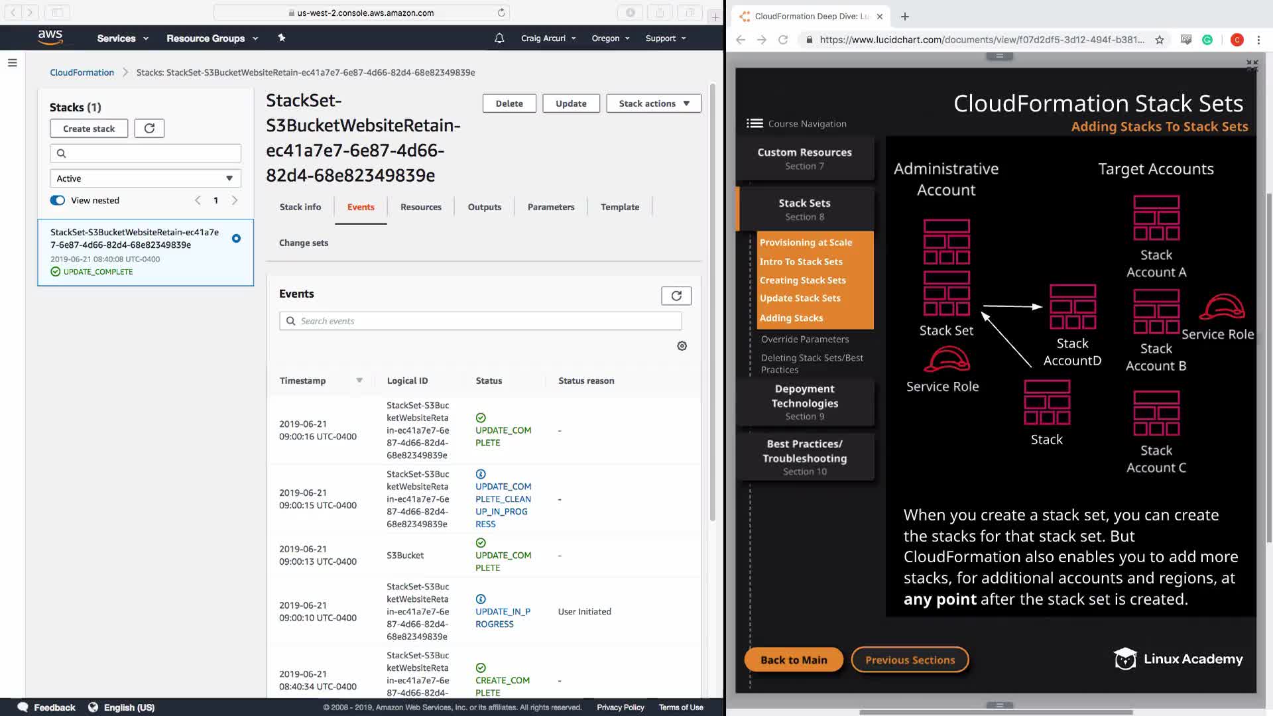This screenshot has height=716, width=1273.
Task: Toggle the View nested switch
Action: [x=58, y=200]
